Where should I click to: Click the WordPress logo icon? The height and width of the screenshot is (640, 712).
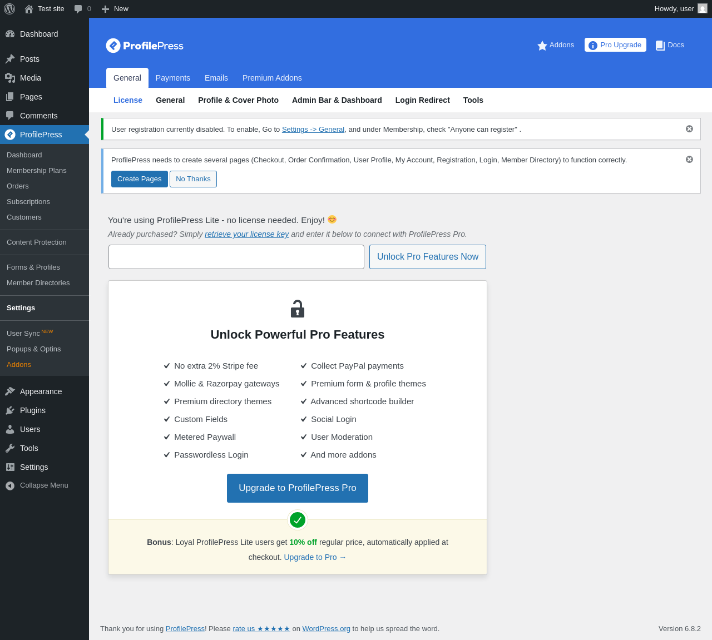coord(9,9)
